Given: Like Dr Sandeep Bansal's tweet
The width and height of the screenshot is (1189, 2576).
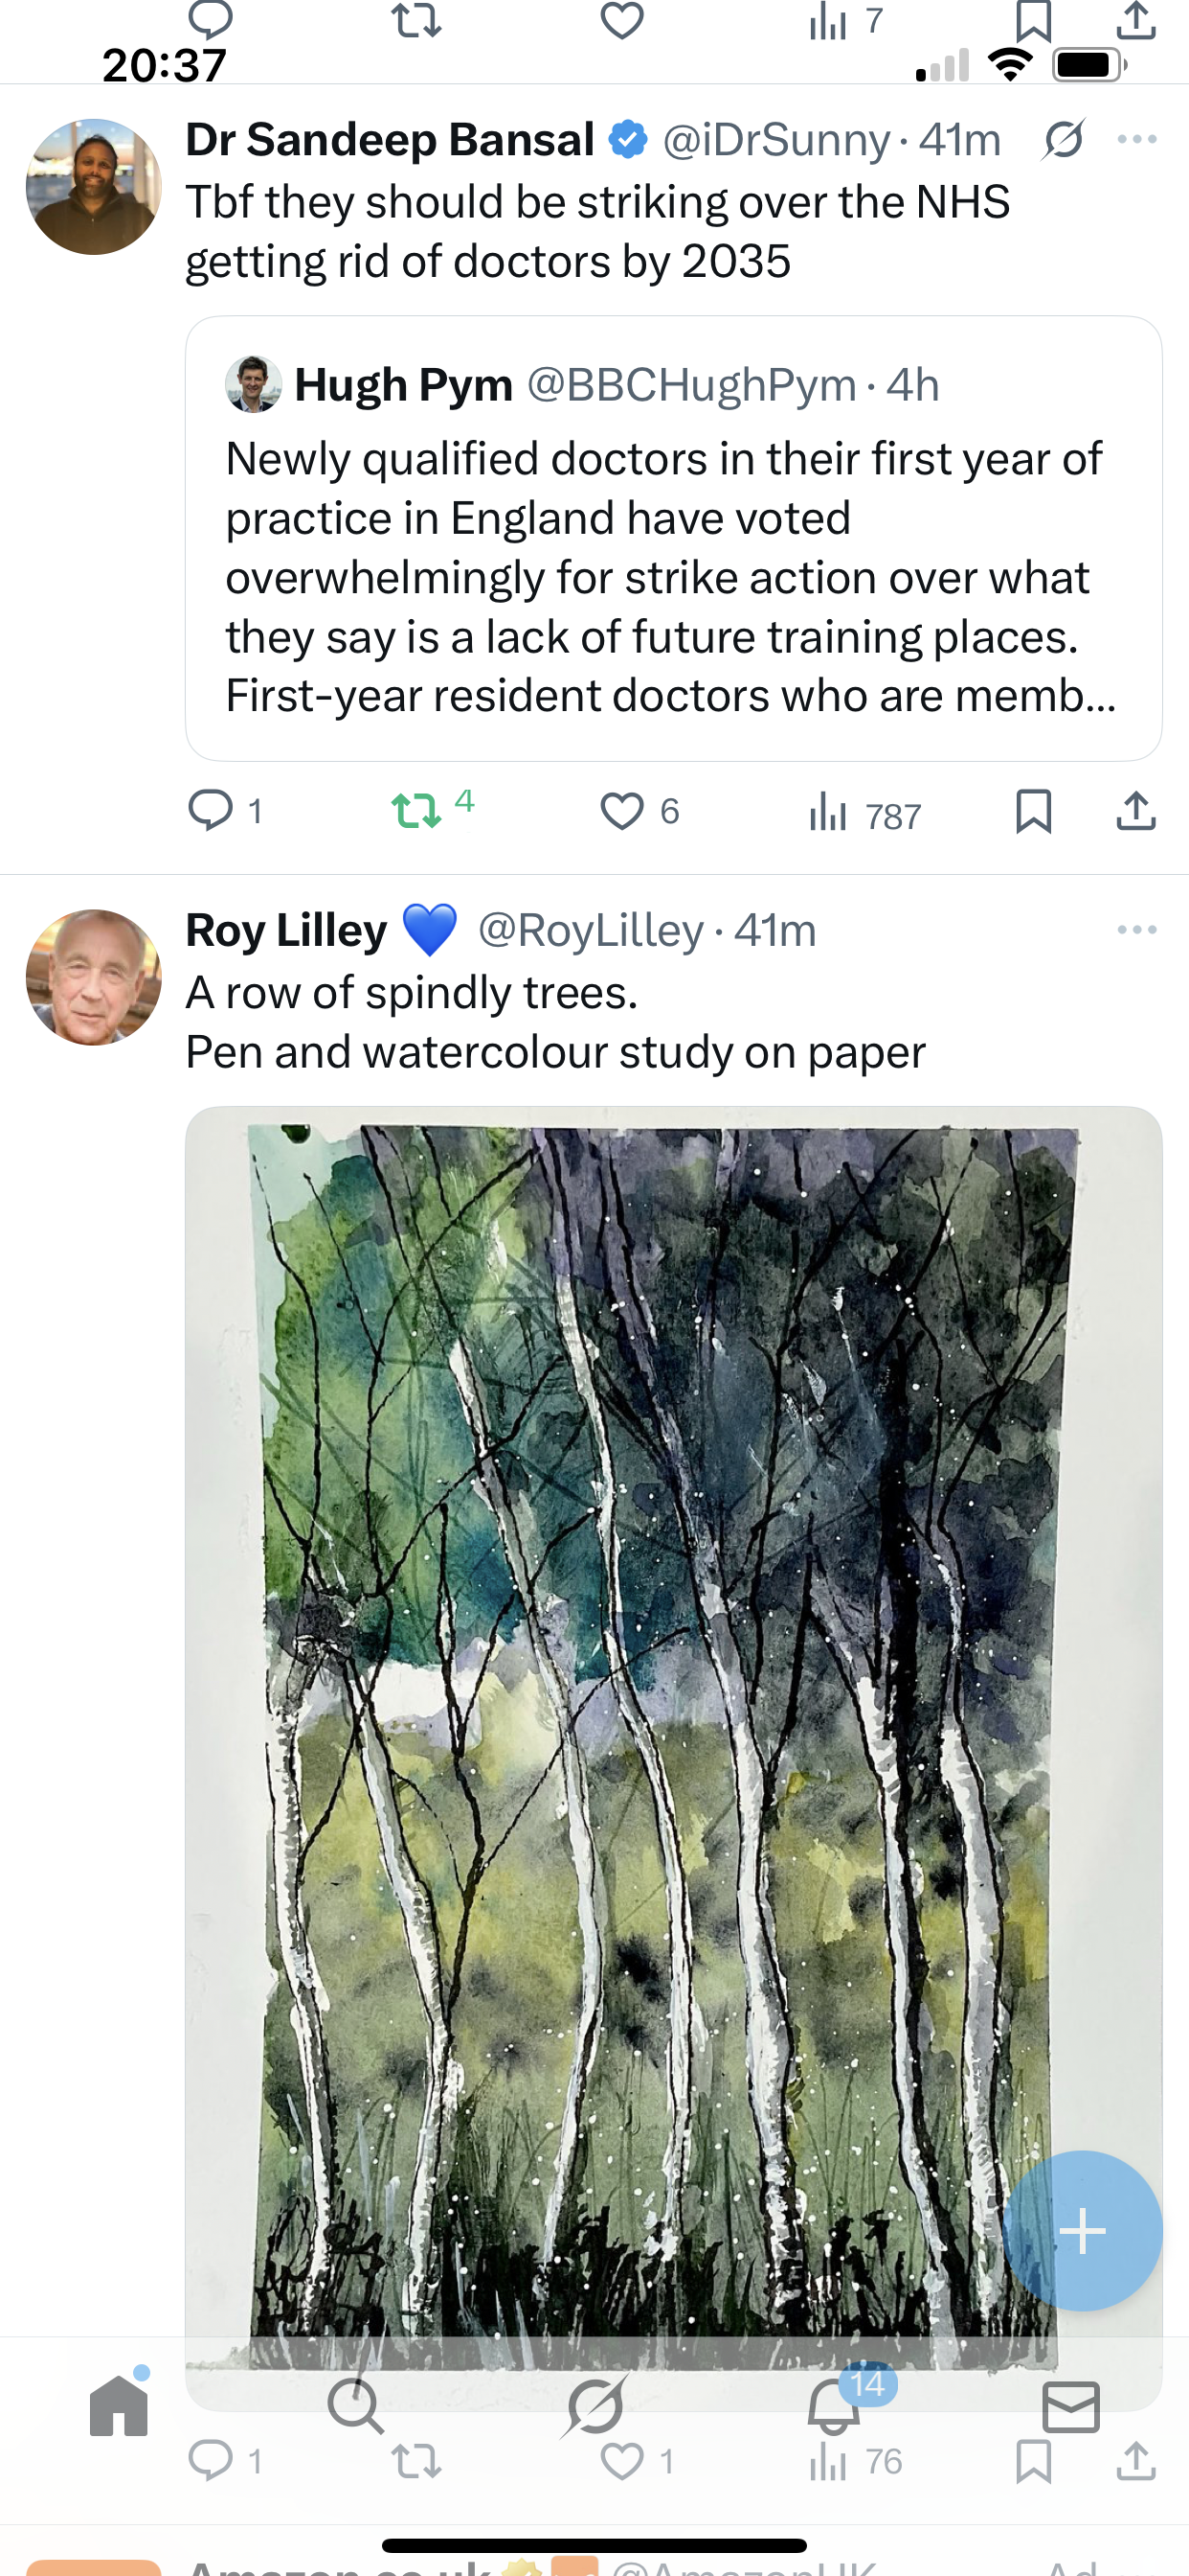Looking at the screenshot, I should [x=621, y=811].
